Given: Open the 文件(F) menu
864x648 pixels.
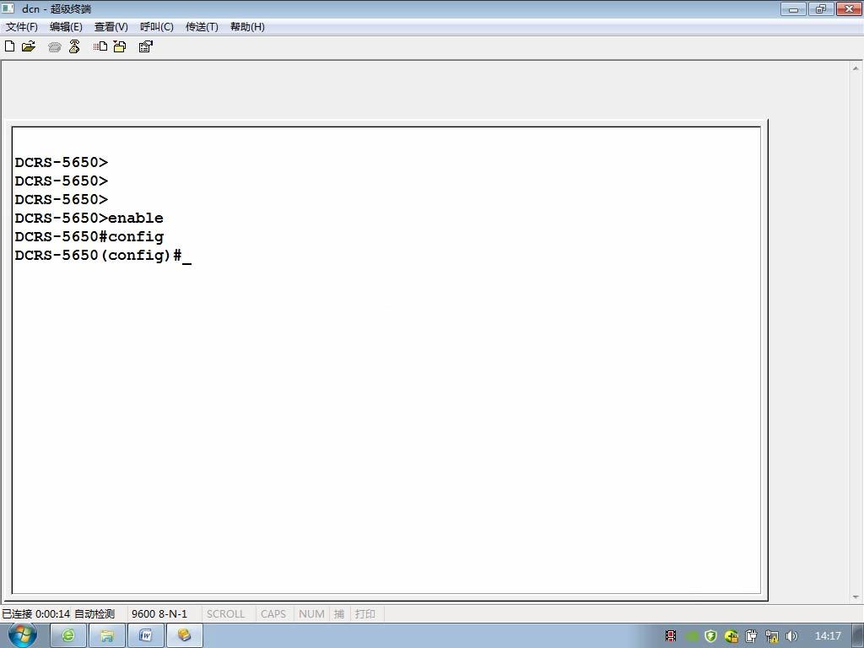Looking at the screenshot, I should point(21,27).
